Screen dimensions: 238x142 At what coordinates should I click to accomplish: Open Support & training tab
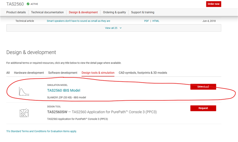click(x=143, y=12)
